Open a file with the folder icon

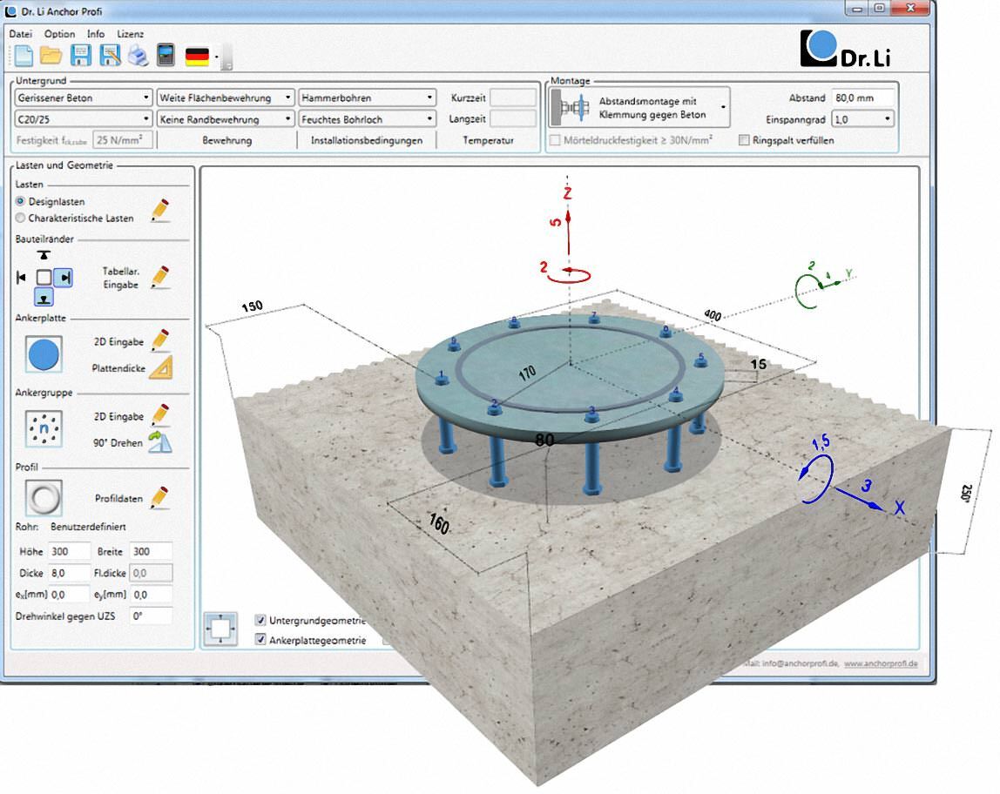(51, 56)
